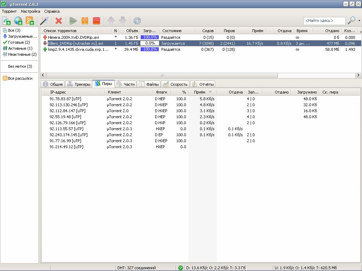This screenshot has height=271, width=362.
Task: Click the Add Torrent toolbar icon
Action: coord(6,21)
